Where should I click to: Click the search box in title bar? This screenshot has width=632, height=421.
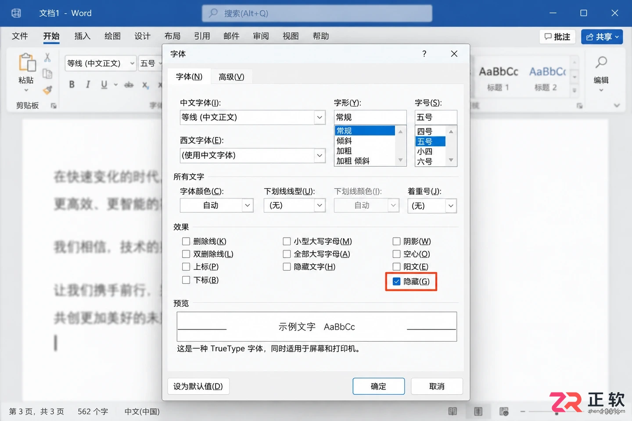pyautogui.click(x=317, y=13)
